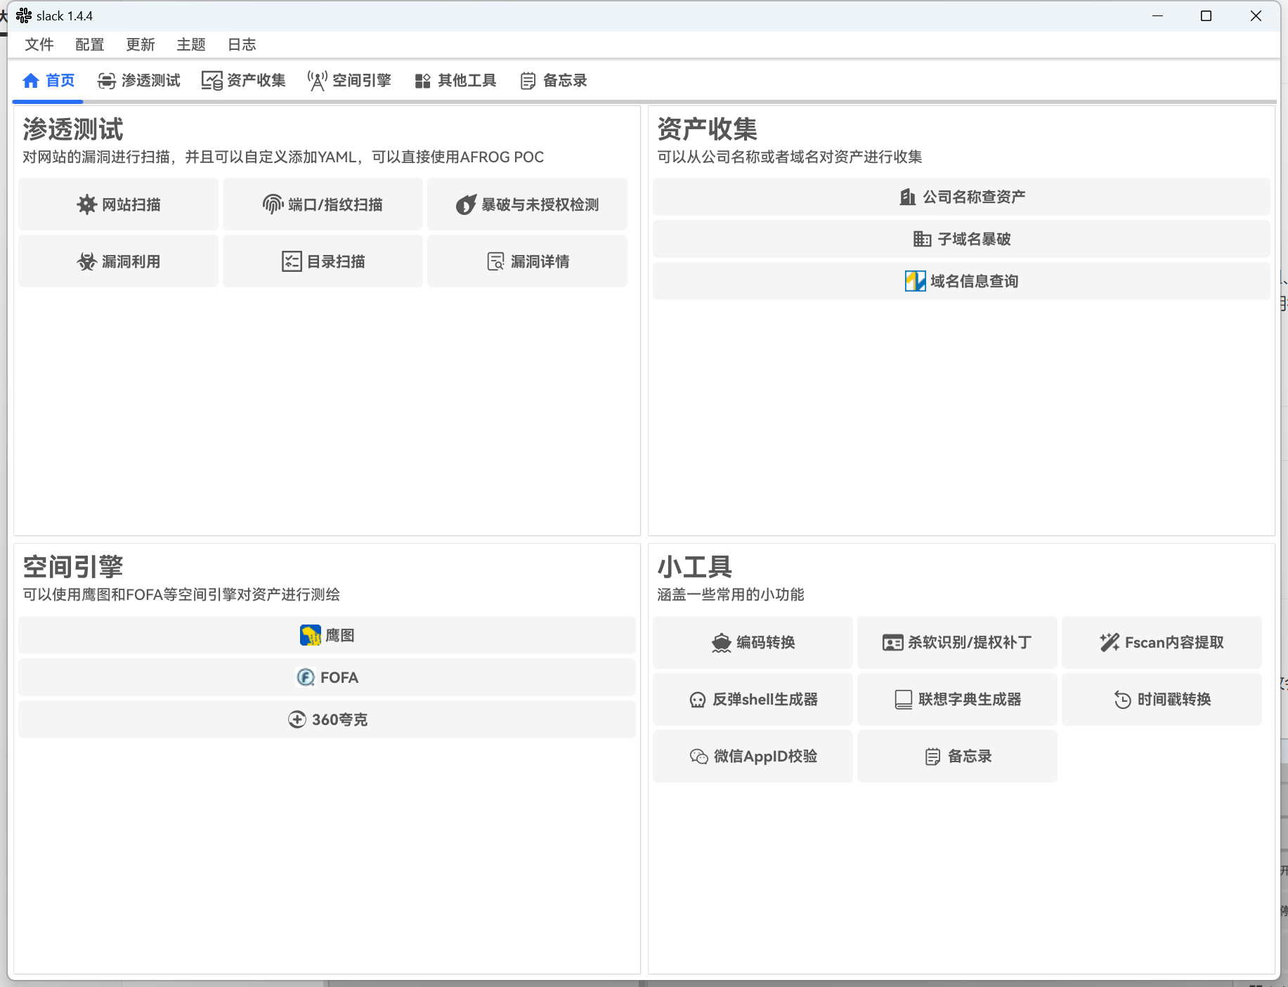Open the 文件 menu
The width and height of the screenshot is (1288, 987).
pos(39,44)
